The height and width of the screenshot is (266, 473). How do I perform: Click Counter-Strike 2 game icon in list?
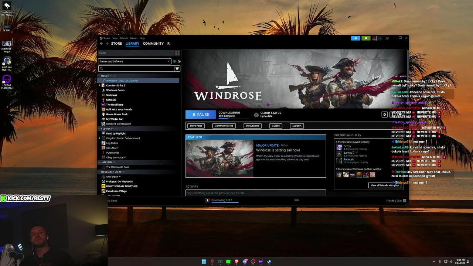[x=103, y=85]
